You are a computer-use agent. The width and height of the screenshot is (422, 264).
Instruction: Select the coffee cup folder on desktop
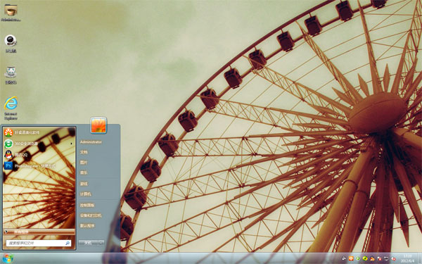click(x=11, y=12)
